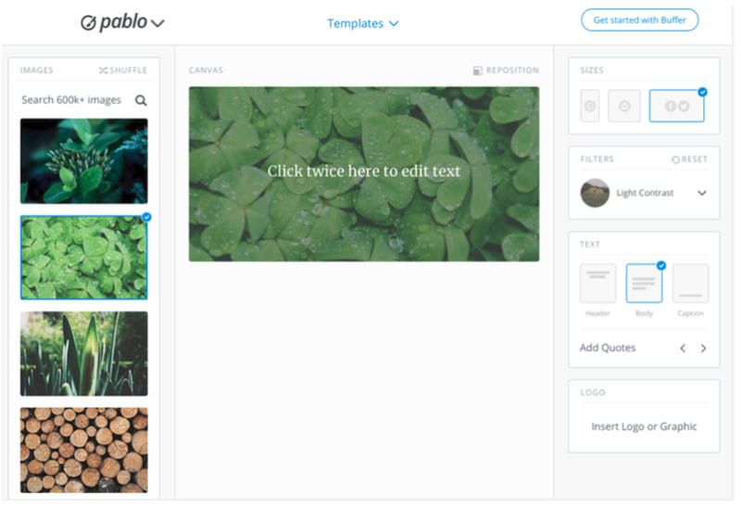The image size is (741, 508).
Task: Expand the Templates dropdown
Action: (x=363, y=23)
